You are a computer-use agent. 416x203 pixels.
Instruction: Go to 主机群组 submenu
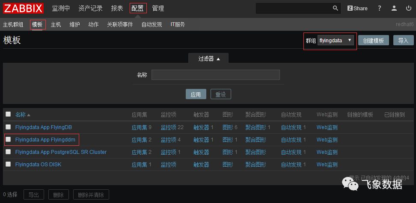[13, 25]
